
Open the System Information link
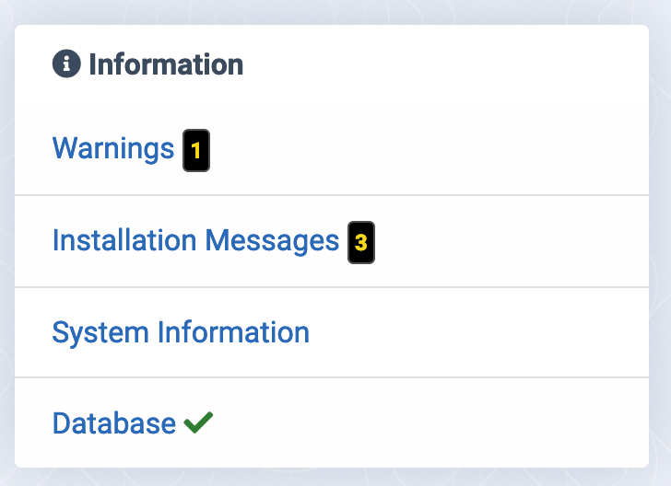(181, 332)
